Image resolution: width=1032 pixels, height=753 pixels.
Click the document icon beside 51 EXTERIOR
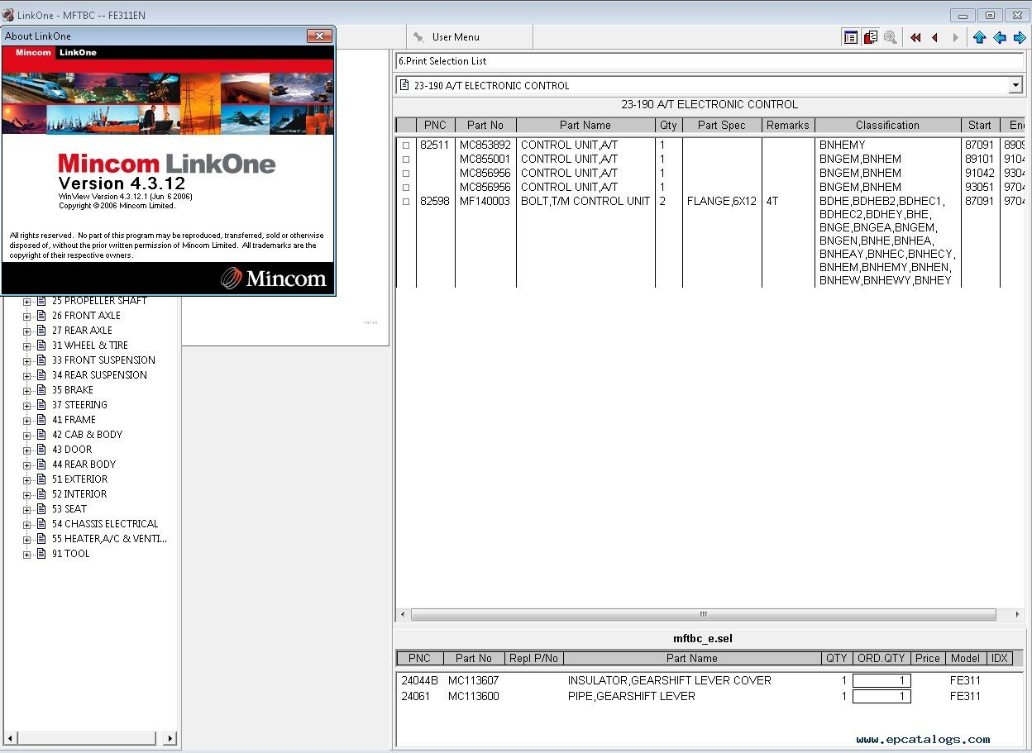tap(41, 479)
